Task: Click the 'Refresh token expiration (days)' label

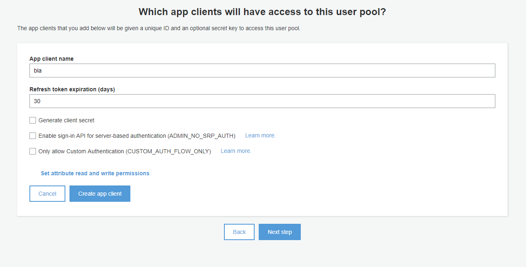Action: pos(72,89)
